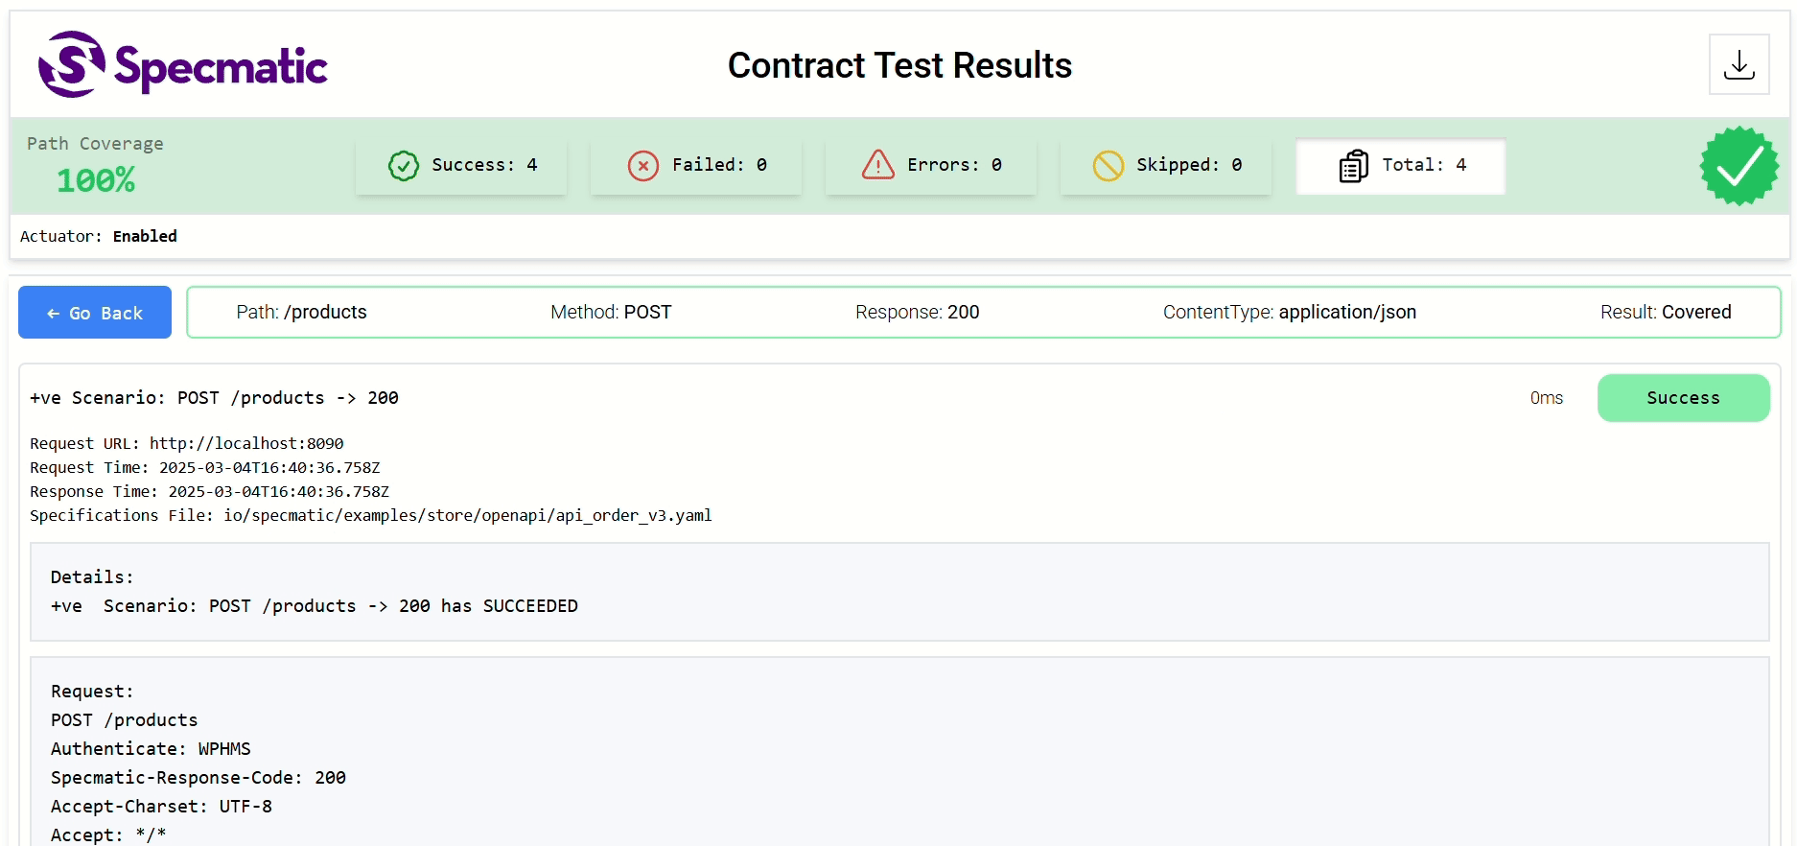
Task: Click the Total clipboard icon
Action: [x=1353, y=166]
